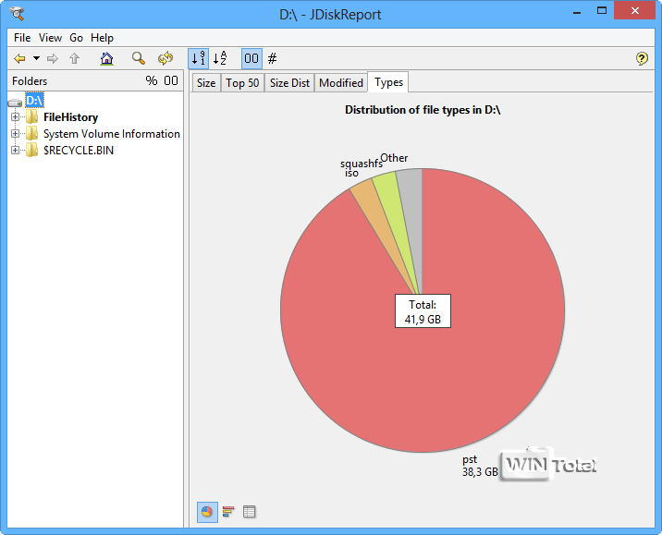Click the pst 38,3 GB label

(480, 466)
